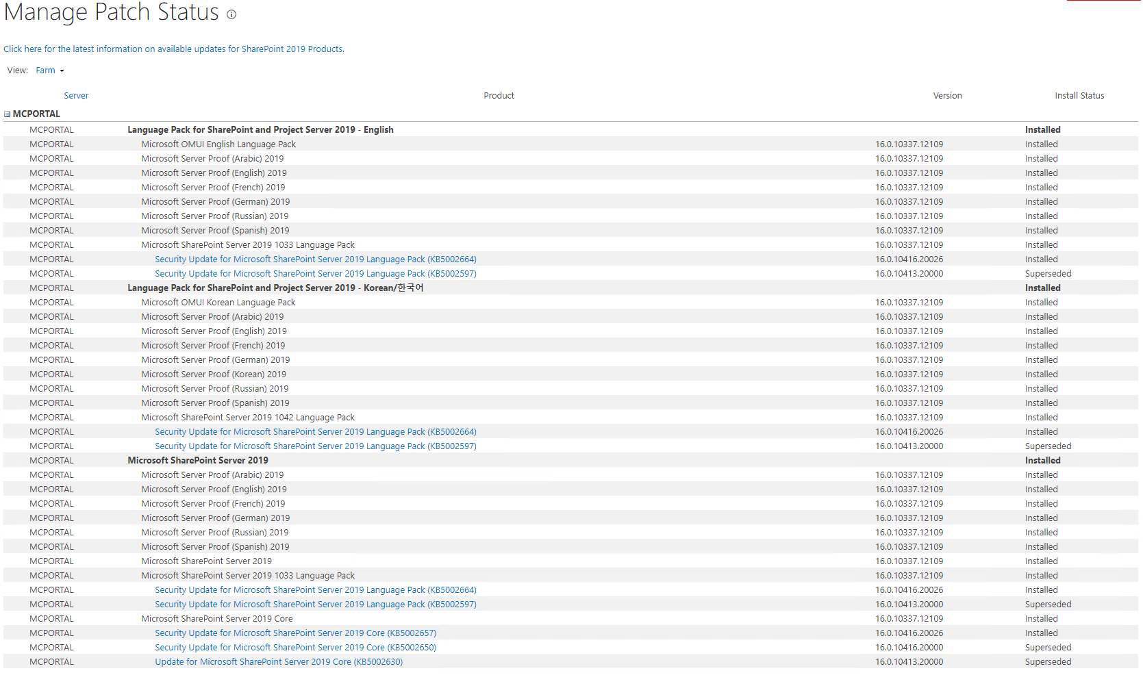
Task: Sort by the Server column header
Action: pyautogui.click(x=76, y=96)
